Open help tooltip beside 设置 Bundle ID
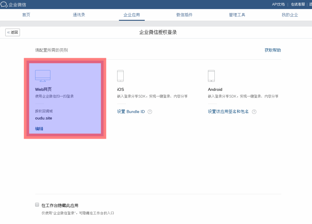Viewport: 312px width, 224px height. pos(150,112)
